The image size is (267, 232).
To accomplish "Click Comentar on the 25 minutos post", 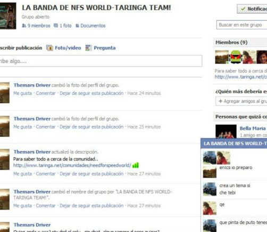I will click(46, 127).
